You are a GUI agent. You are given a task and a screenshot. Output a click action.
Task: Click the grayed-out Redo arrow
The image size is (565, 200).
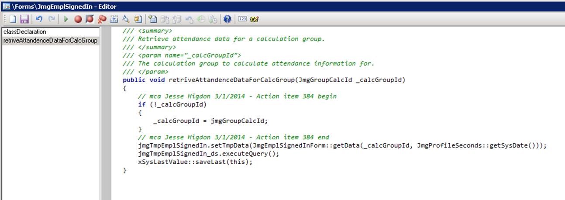coord(52,19)
